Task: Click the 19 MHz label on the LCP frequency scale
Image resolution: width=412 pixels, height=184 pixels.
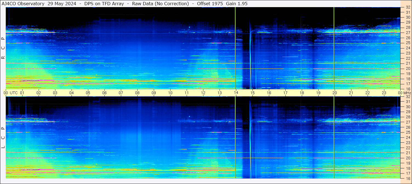Action: coord(408,163)
